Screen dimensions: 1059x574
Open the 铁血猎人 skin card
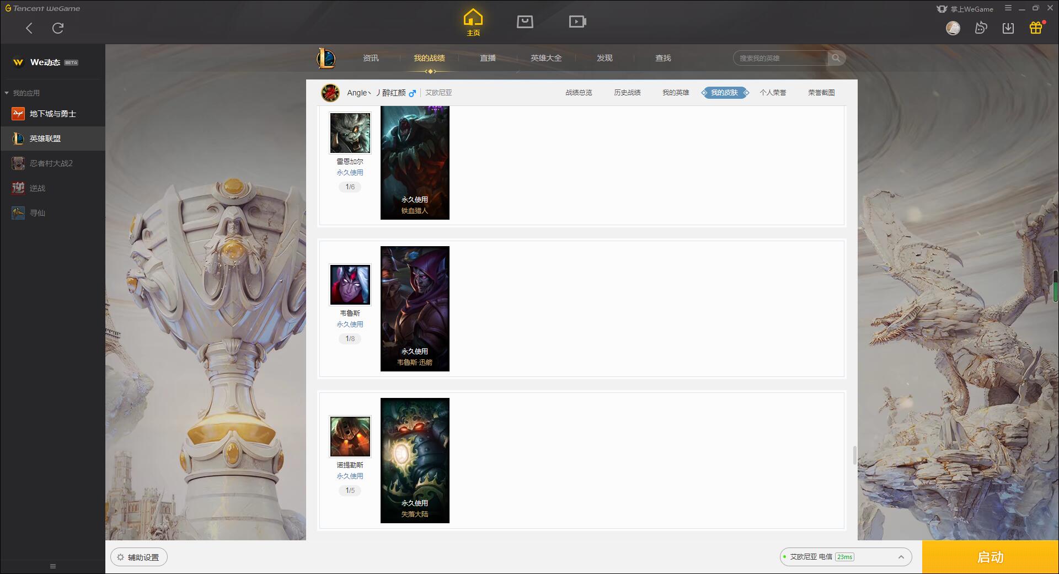415,163
